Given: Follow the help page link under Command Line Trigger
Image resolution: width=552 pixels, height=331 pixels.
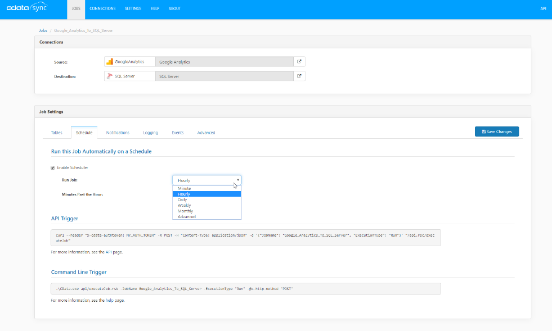Looking at the screenshot, I should click(110, 300).
